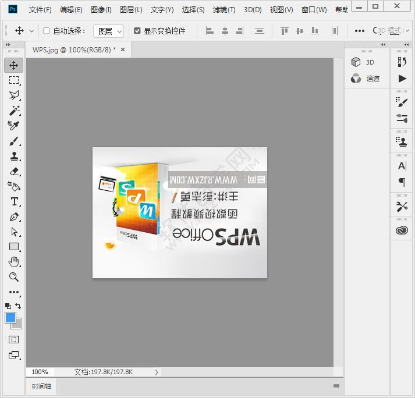
Task: Toggle Quick Mask mode
Action: [14, 339]
